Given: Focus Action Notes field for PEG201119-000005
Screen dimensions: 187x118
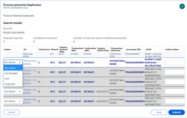Looking at the screenshot, I should [175, 82].
